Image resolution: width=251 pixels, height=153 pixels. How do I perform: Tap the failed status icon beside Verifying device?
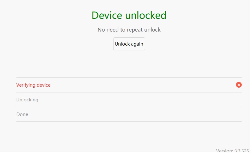point(239,85)
